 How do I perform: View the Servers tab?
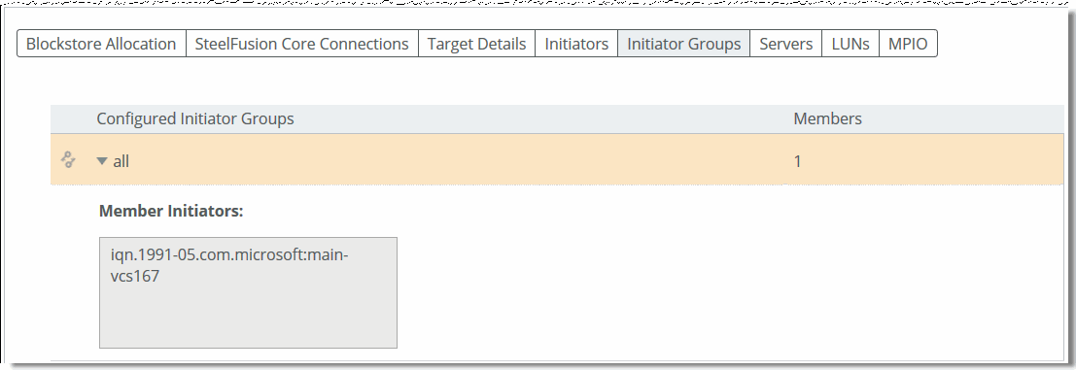[786, 44]
